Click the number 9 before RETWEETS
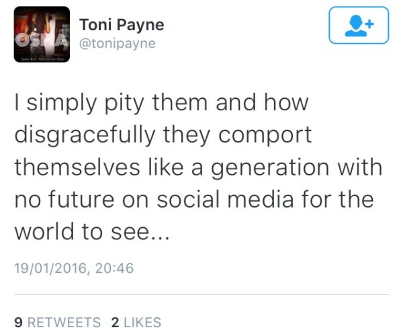 [x=18, y=323]
